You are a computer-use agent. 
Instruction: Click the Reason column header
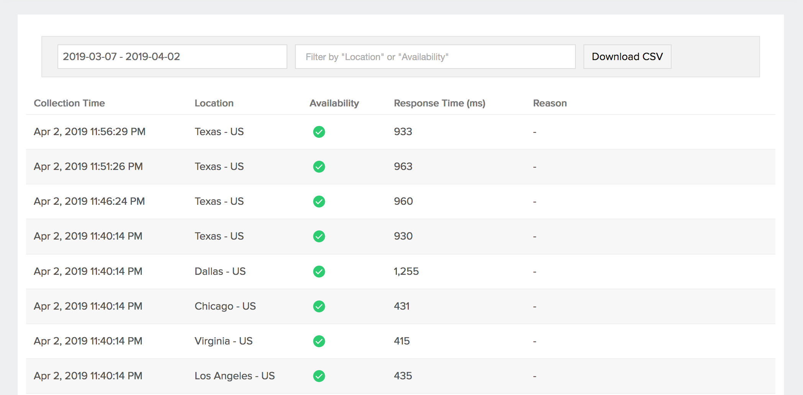tap(550, 103)
